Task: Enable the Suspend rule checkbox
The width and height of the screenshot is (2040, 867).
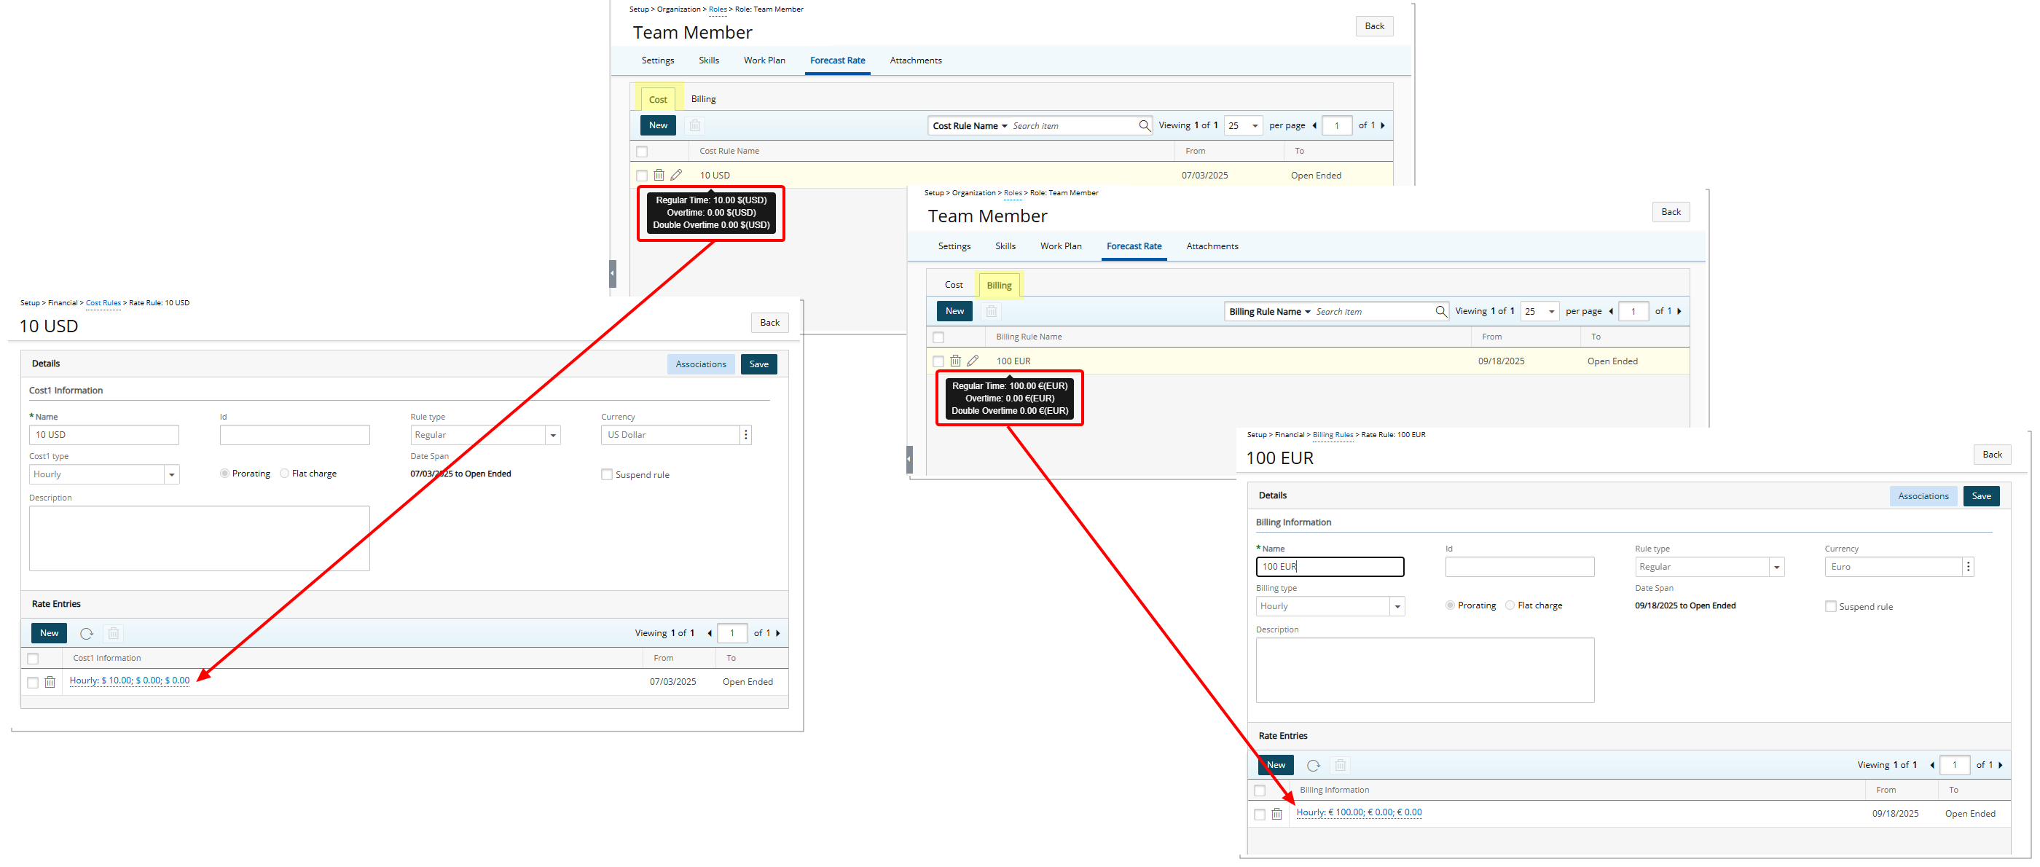Action: 607,474
